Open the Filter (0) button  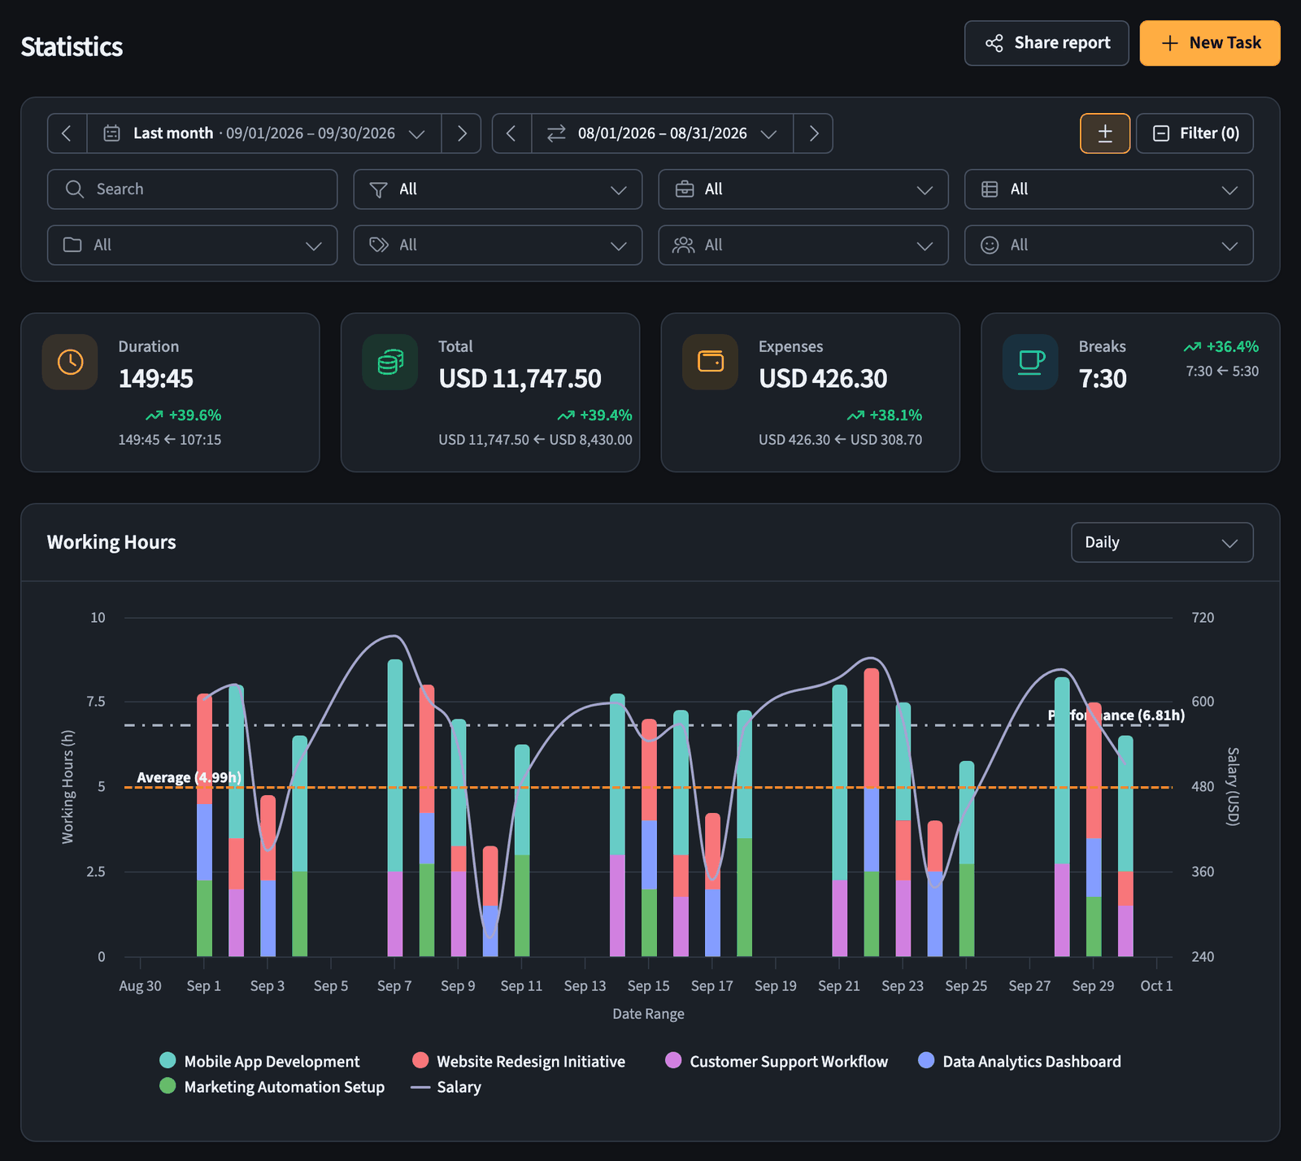click(x=1194, y=133)
